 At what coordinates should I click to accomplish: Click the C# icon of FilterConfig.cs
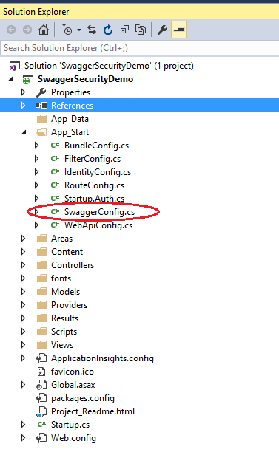click(55, 159)
